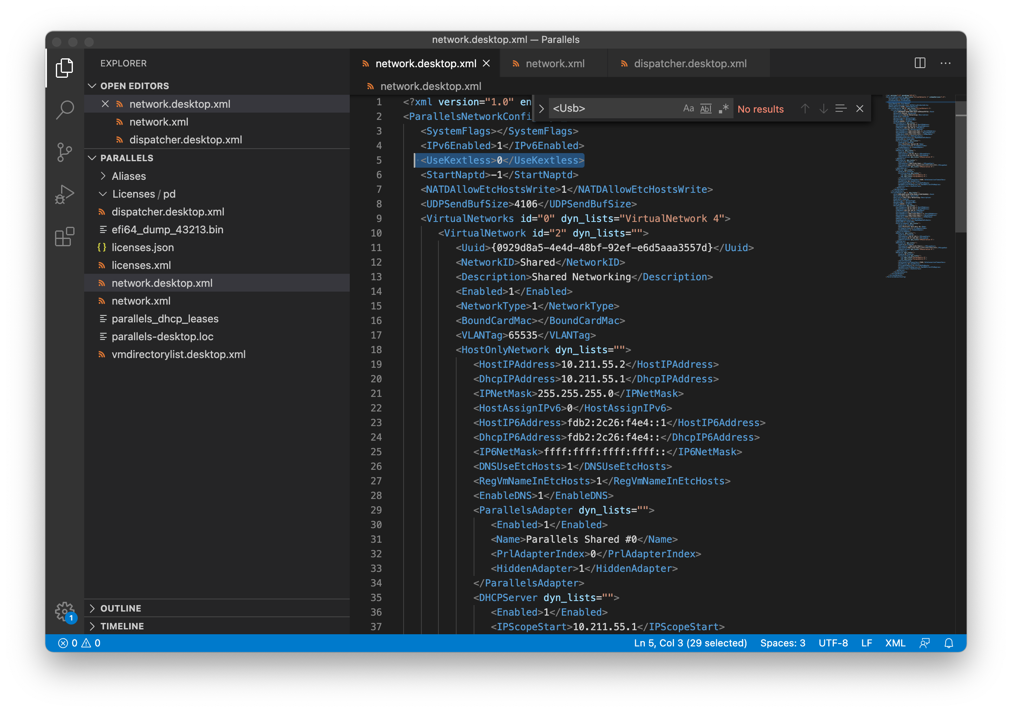
Task: Expand the TIMELINE section
Action: coord(217,626)
